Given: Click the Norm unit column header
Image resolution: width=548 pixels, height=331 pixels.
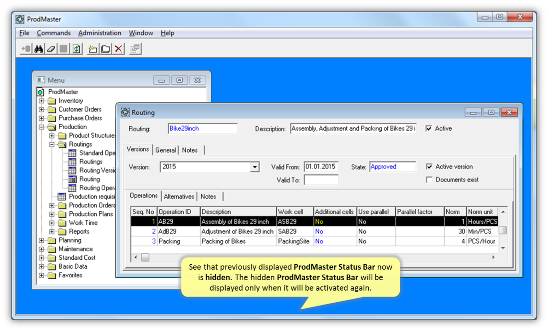Looking at the screenshot, I should [482, 211].
